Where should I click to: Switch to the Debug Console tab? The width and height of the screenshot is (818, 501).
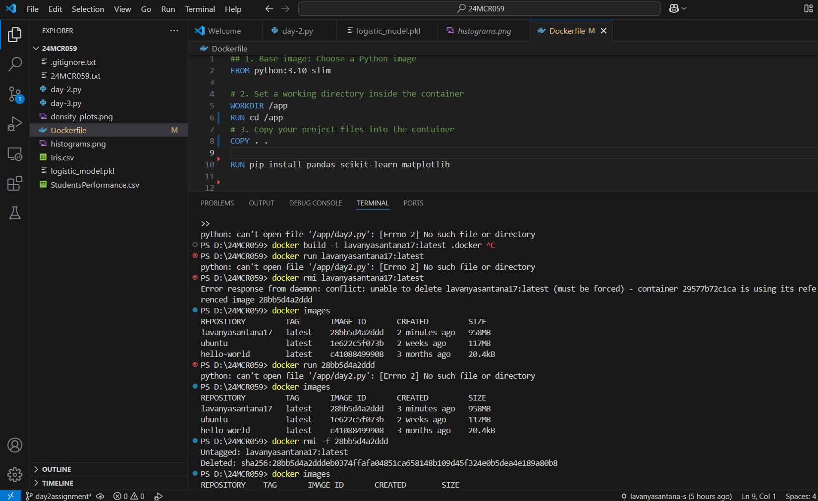[x=316, y=203]
